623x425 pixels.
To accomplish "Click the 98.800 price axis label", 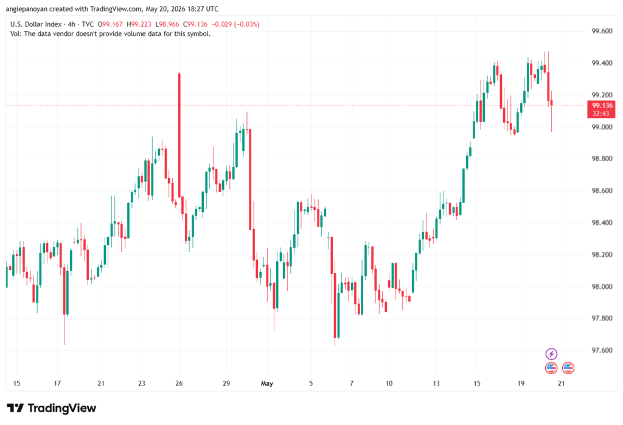I will (602, 159).
